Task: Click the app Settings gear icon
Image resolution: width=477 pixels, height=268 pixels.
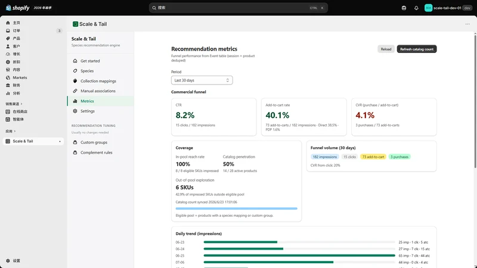Action: pyautogui.click(x=75, y=111)
